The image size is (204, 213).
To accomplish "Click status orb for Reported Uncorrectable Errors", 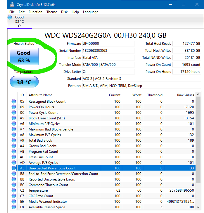I will [14, 179].
